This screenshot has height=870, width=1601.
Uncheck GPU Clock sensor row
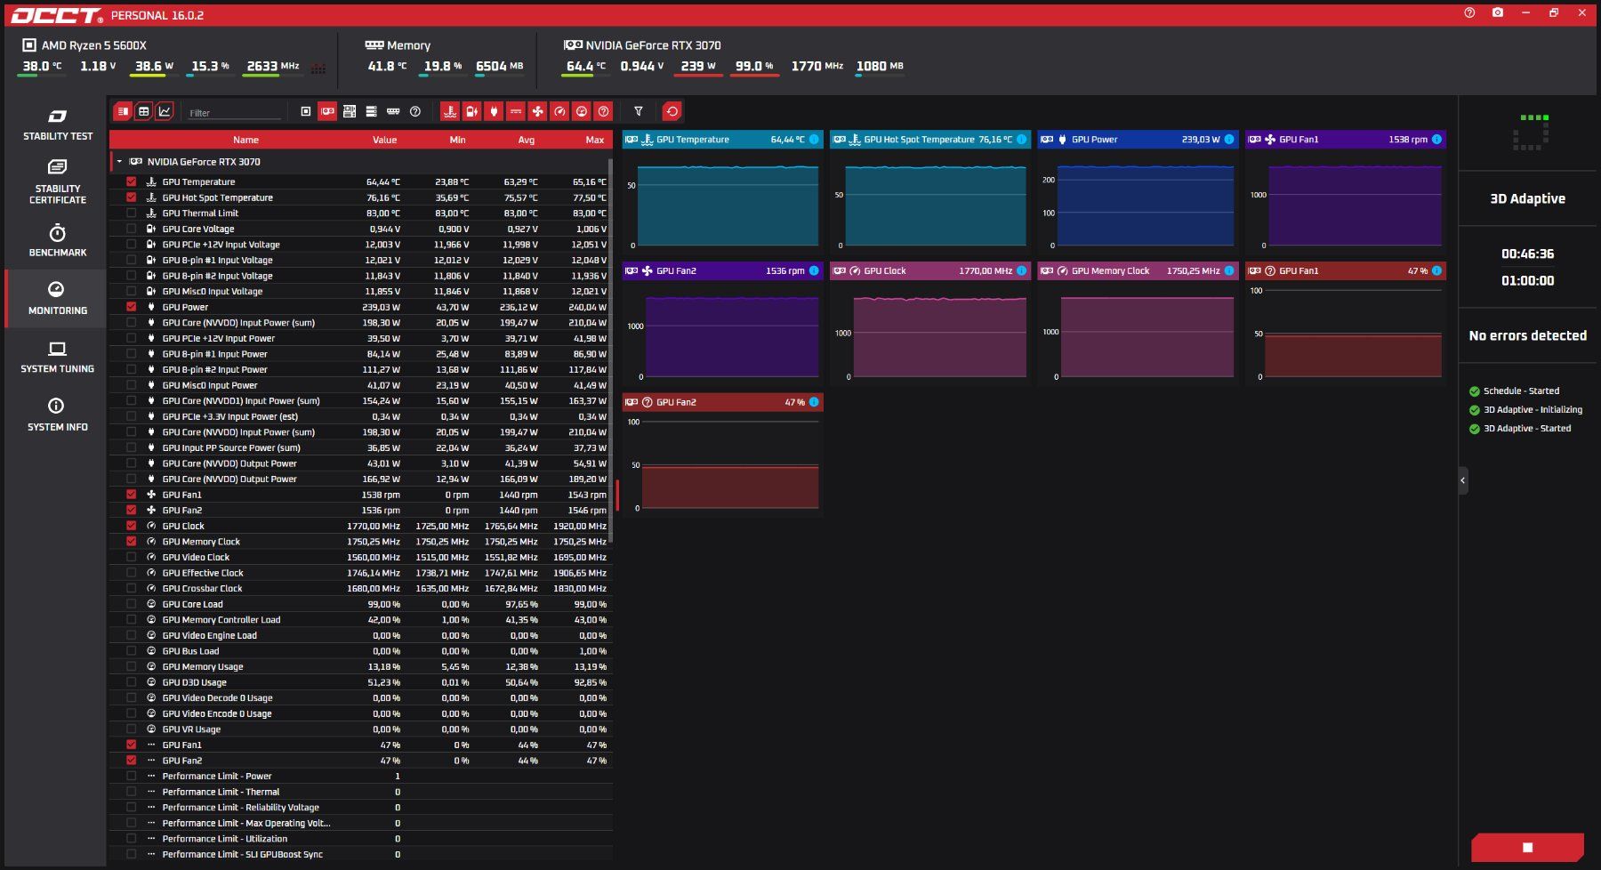click(x=132, y=526)
